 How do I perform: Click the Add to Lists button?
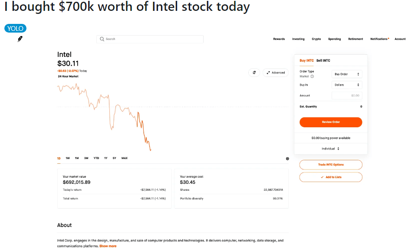click(x=331, y=177)
